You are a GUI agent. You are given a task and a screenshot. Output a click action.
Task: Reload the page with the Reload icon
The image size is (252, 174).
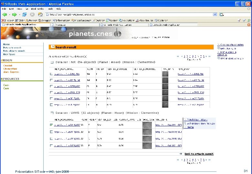[25, 15]
